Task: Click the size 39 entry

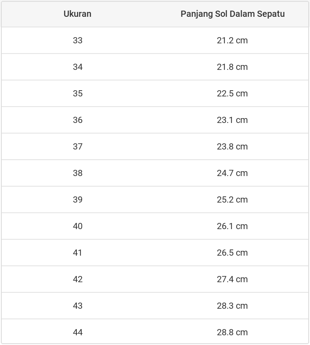Action: point(78,199)
